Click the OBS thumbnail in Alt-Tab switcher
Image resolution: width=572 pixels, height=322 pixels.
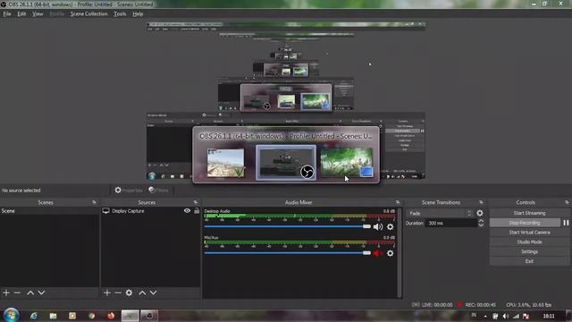coord(286,163)
